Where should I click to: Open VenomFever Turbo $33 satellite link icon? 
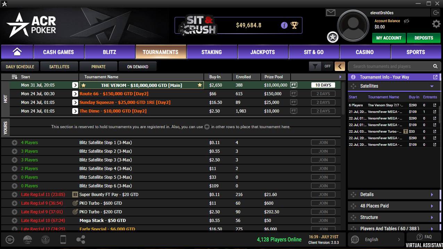click(x=434, y=132)
